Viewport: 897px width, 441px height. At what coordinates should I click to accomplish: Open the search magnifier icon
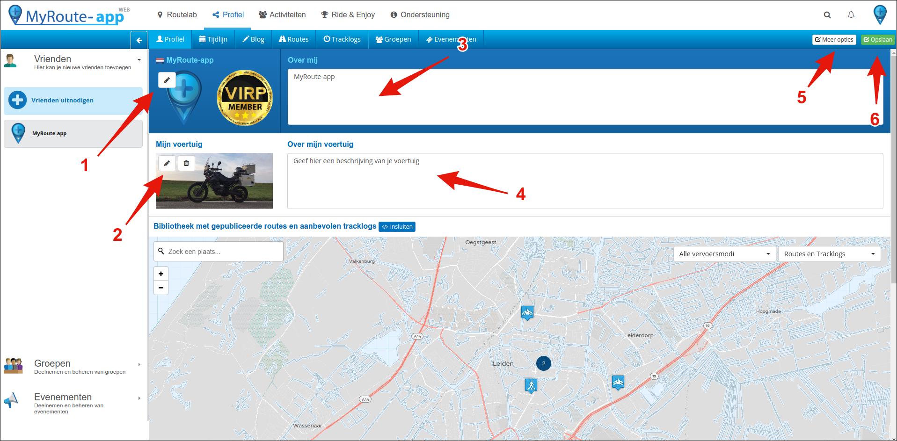tap(827, 15)
